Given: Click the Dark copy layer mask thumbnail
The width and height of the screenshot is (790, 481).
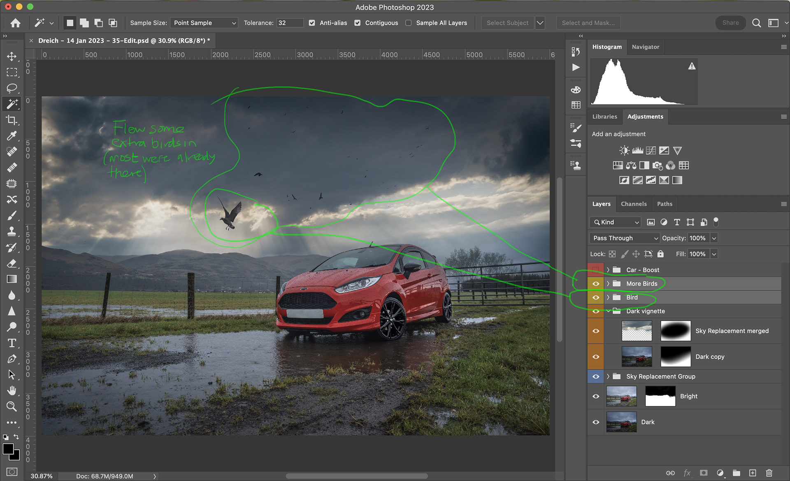Looking at the screenshot, I should click(x=676, y=357).
